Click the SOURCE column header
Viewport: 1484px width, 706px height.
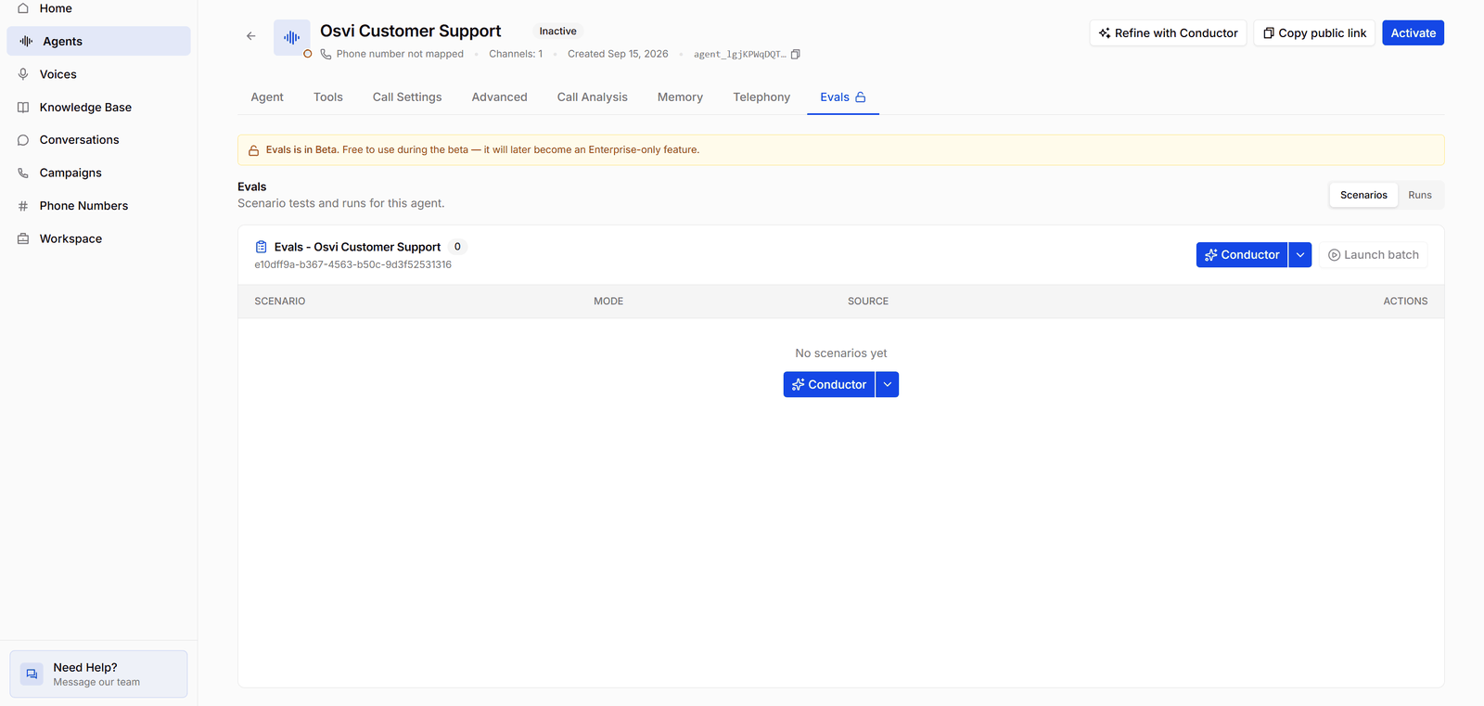point(868,302)
